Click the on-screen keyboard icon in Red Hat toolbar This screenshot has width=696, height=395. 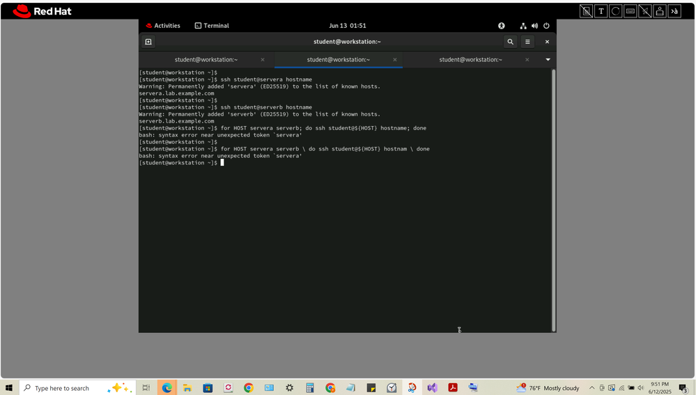click(x=631, y=11)
